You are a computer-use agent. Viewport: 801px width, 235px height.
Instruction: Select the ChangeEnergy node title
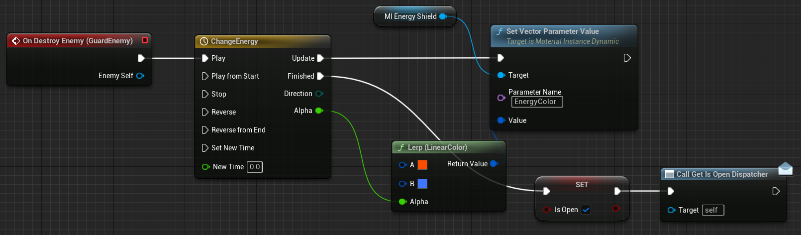point(234,41)
